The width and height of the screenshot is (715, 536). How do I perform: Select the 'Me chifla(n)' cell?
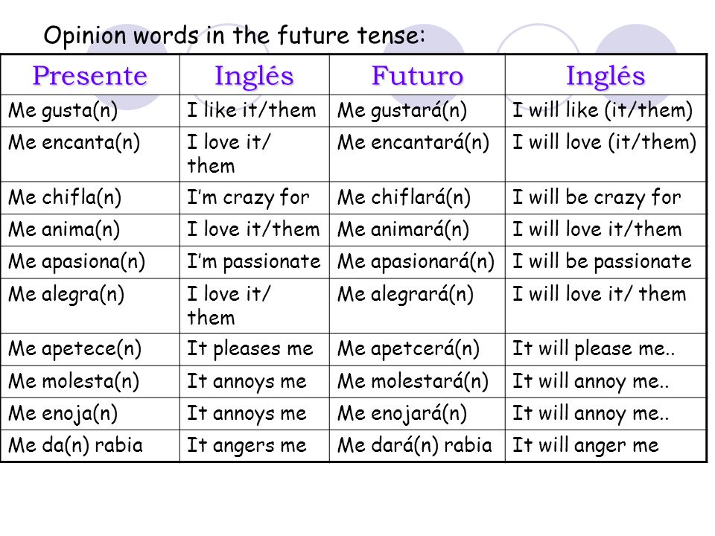pyautogui.click(x=90, y=198)
